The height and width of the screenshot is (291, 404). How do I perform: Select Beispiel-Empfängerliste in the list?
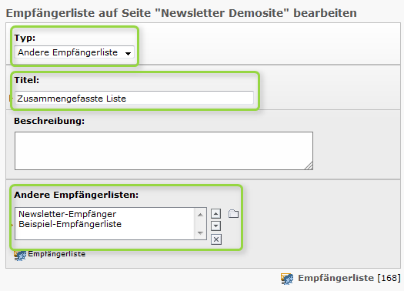point(70,224)
